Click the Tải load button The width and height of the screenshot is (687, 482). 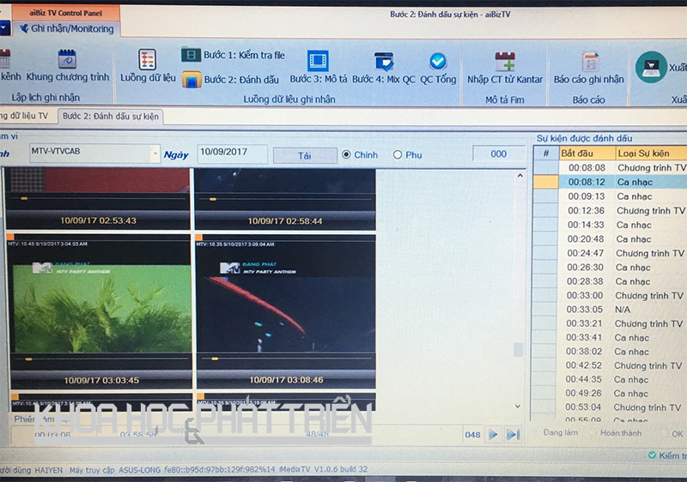click(x=304, y=155)
